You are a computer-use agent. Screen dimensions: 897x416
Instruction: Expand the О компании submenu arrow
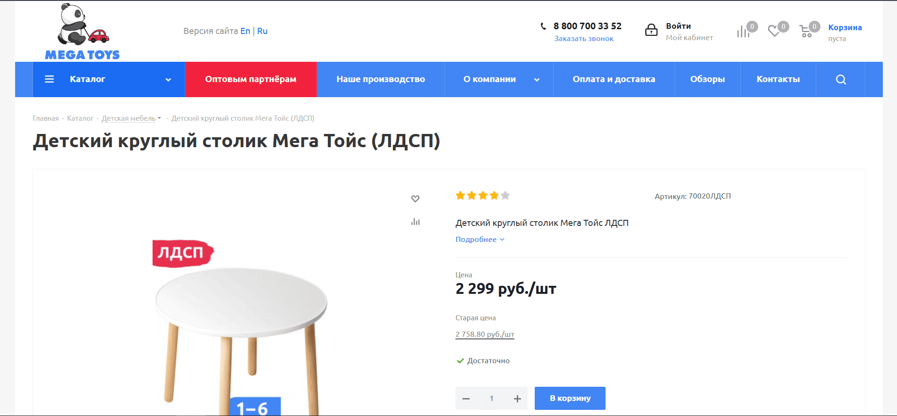[x=537, y=80]
